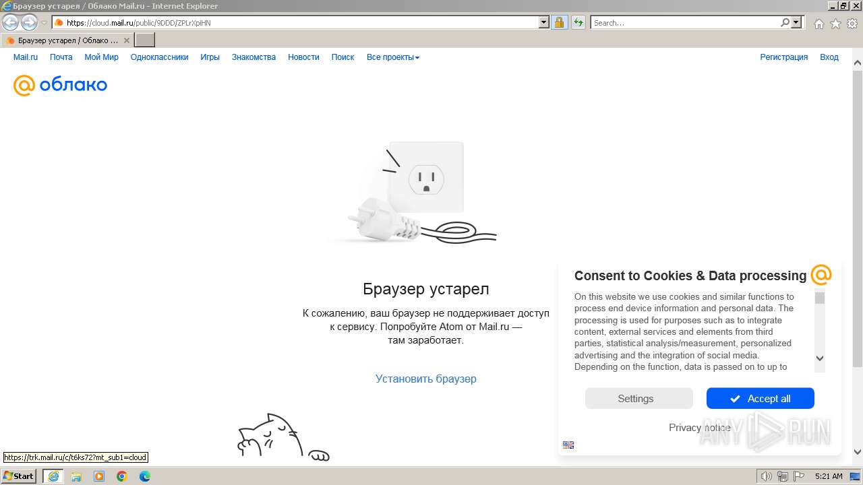The width and height of the screenshot is (863, 485).
Task: Click the volume speaker tray icon
Action: tap(767, 476)
